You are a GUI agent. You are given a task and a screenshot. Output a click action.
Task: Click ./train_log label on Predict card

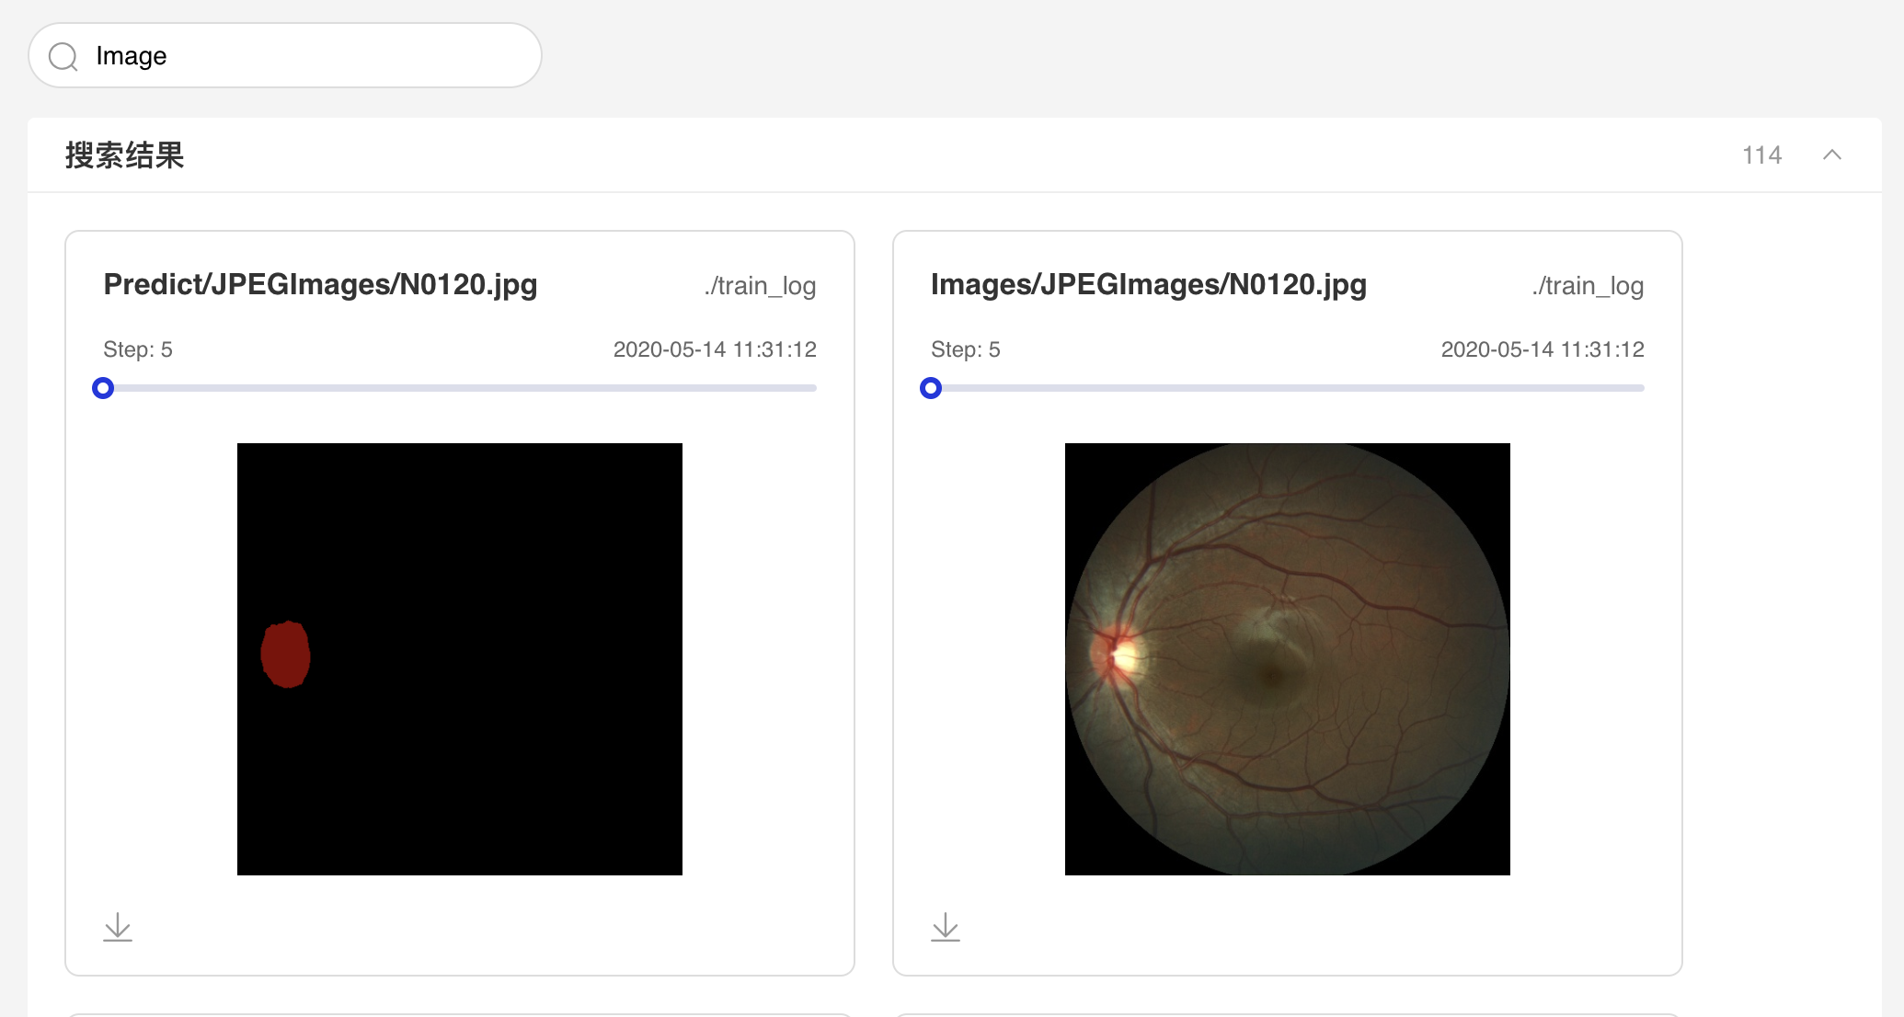click(760, 286)
